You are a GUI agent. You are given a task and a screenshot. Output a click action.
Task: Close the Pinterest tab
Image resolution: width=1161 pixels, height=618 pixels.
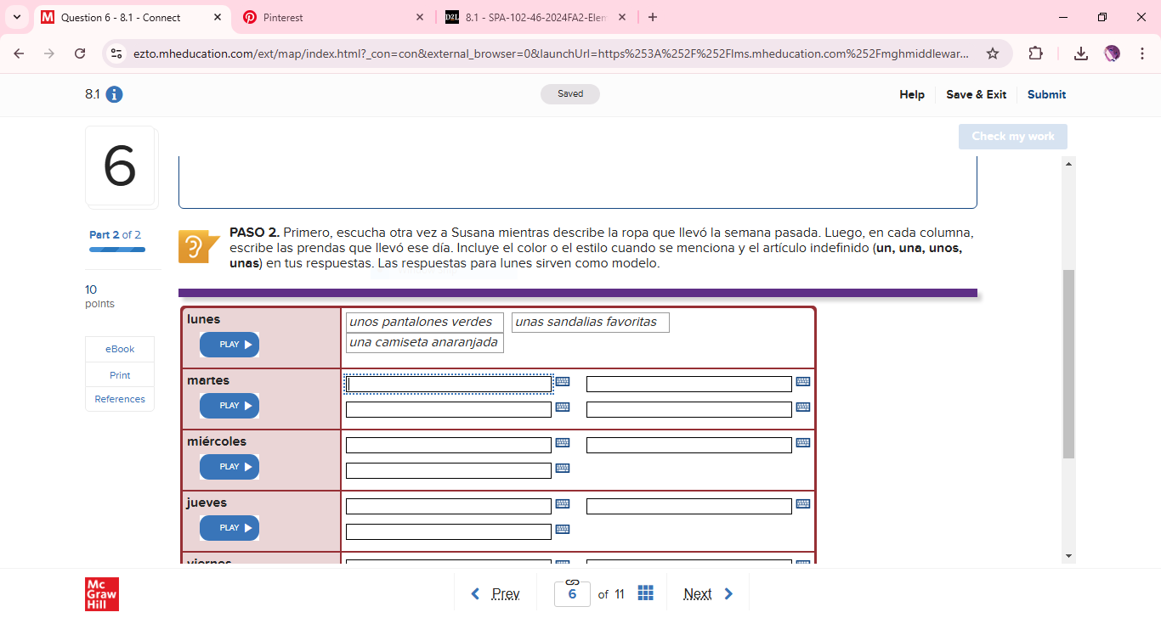tap(420, 17)
